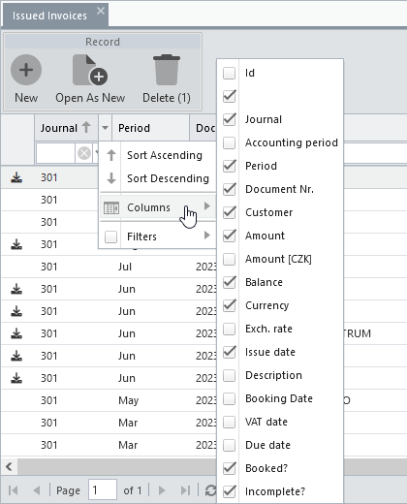Refresh the invoices grid
This screenshot has height=504, width=407.
(x=210, y=490)
